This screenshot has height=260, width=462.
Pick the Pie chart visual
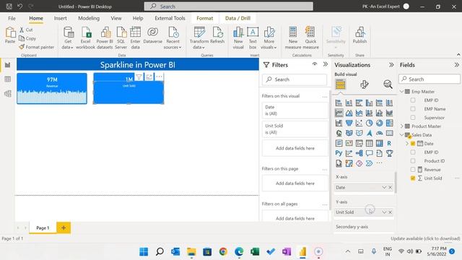click(369, 123)
